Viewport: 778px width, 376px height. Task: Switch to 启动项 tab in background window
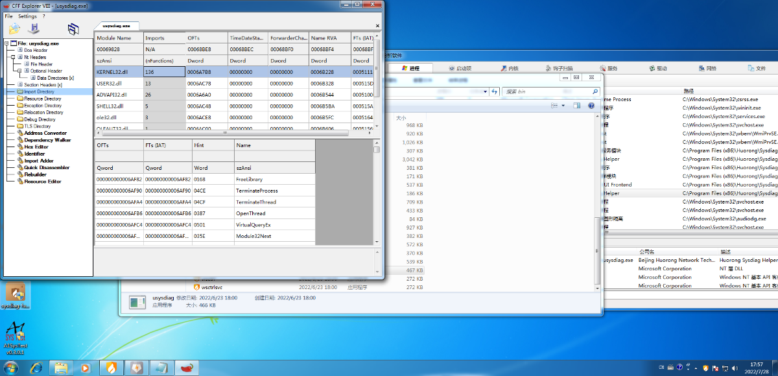460,68
